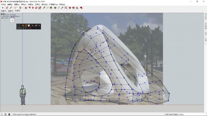Click Send to LayOut icon
This screenshot has width=207, height=116.
point(77,8)
